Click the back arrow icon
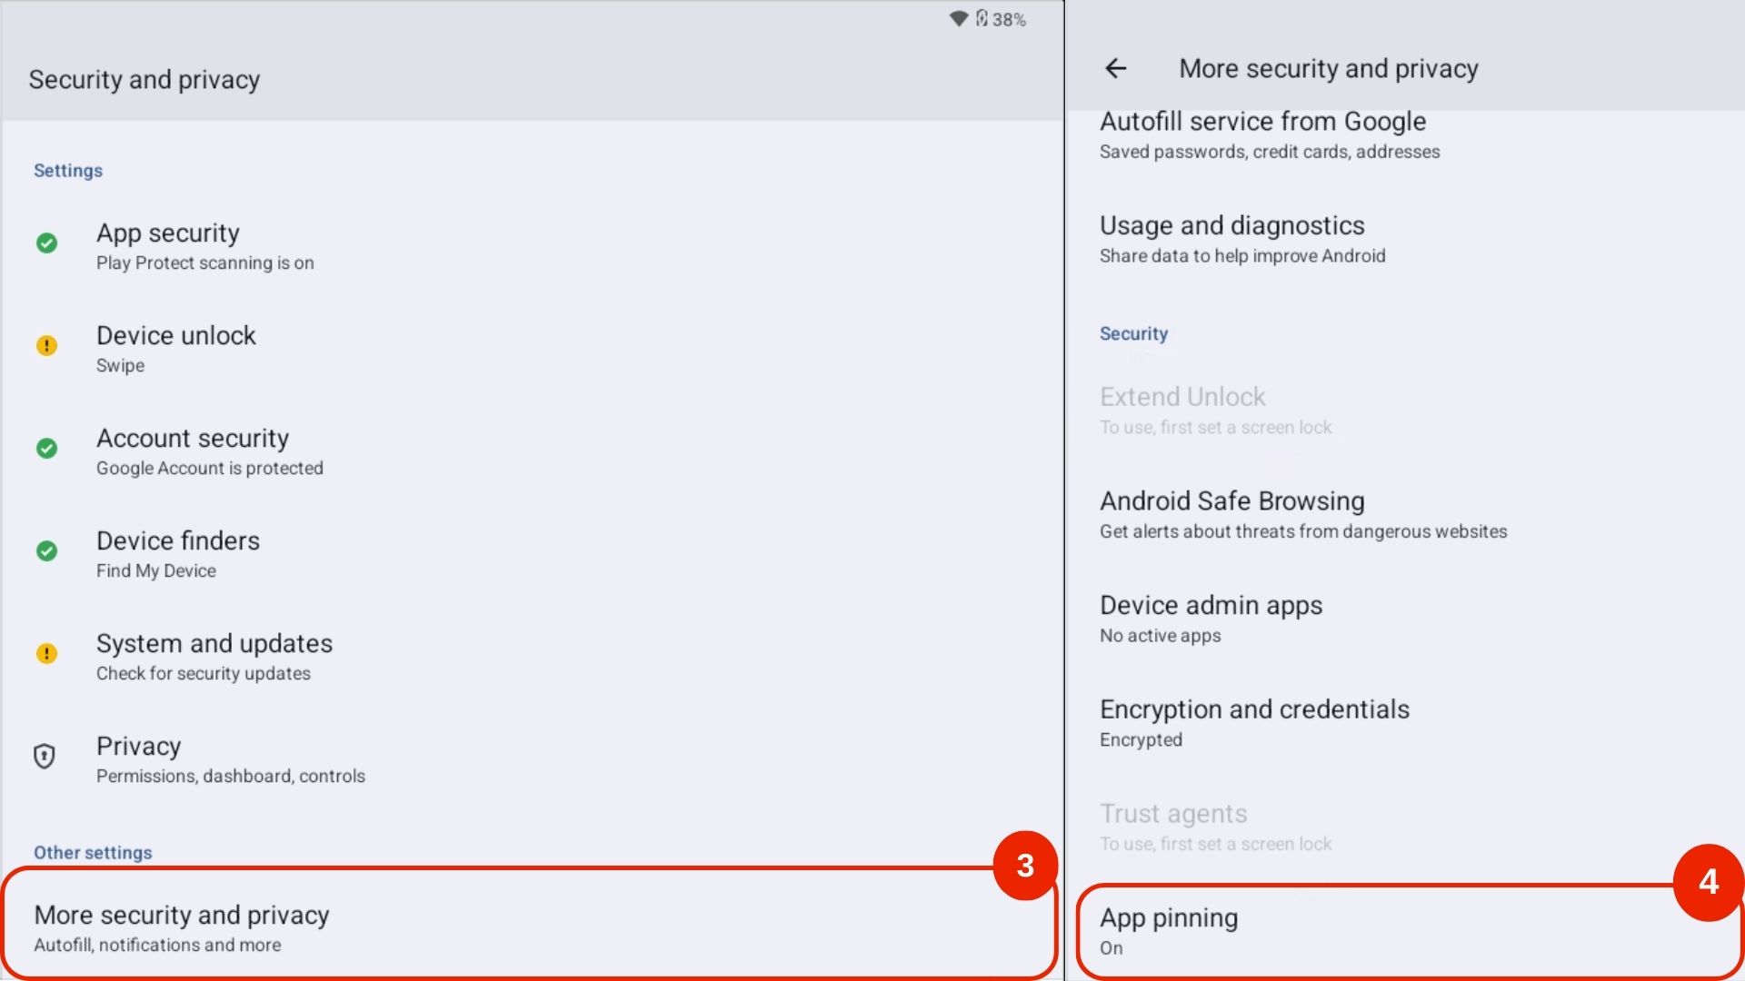1745x981 pixels. [1115, 68]
